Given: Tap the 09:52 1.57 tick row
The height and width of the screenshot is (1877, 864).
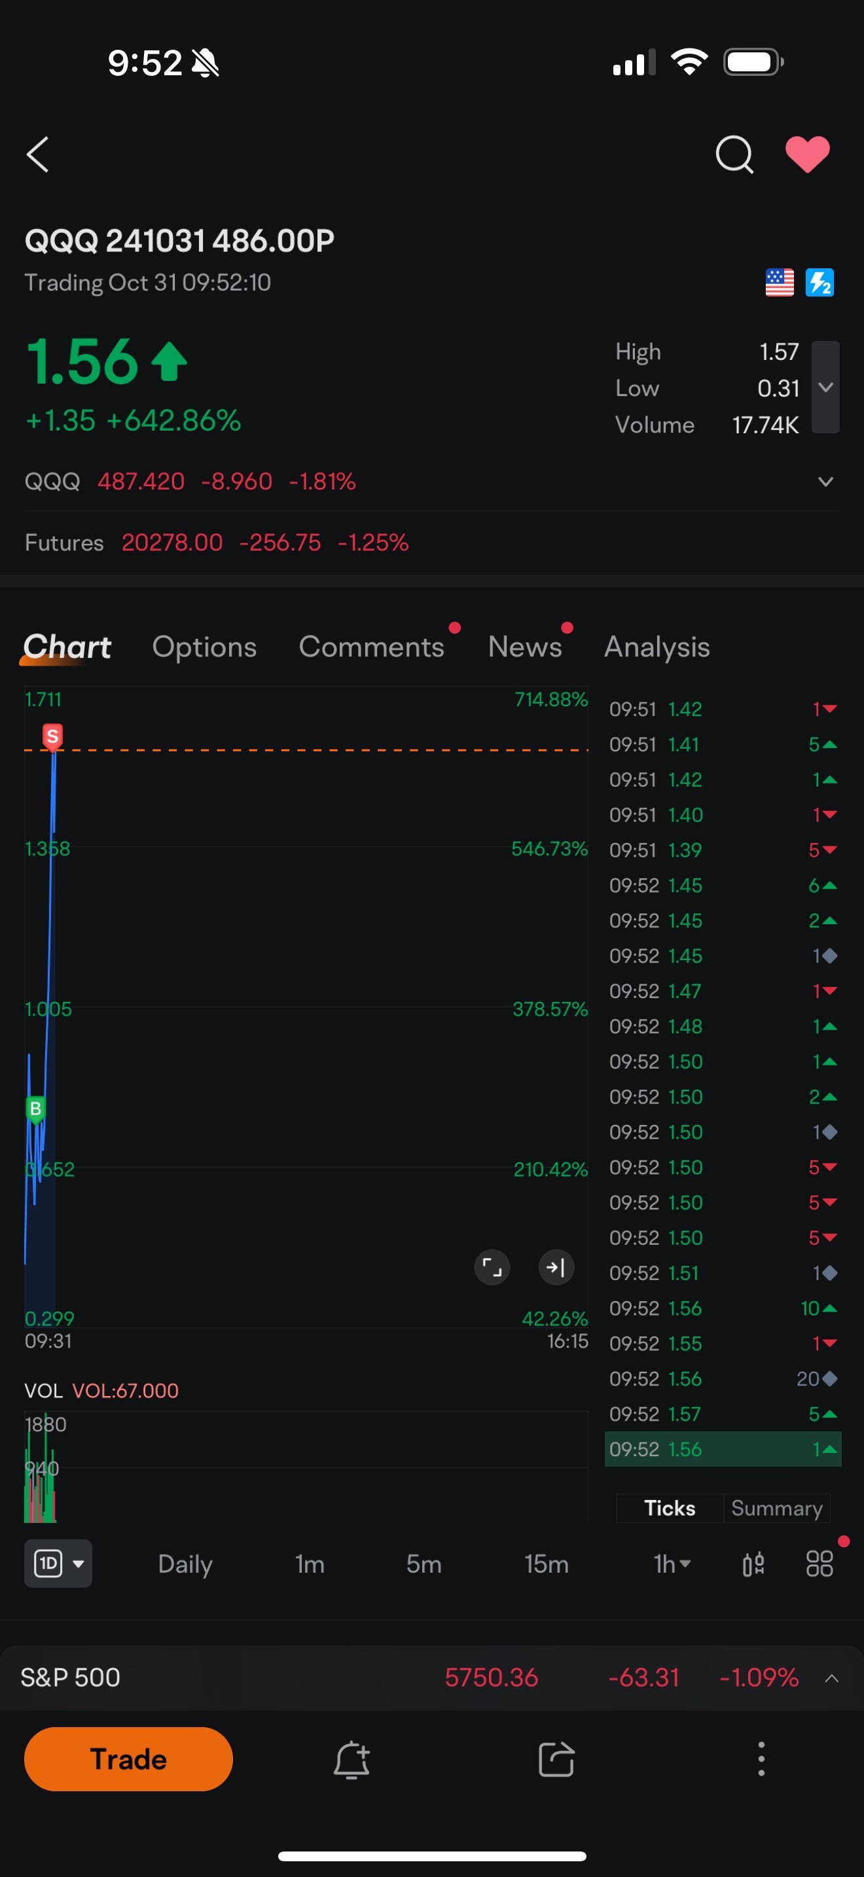Looking at the screenshot, I should tap(723, 1414).
